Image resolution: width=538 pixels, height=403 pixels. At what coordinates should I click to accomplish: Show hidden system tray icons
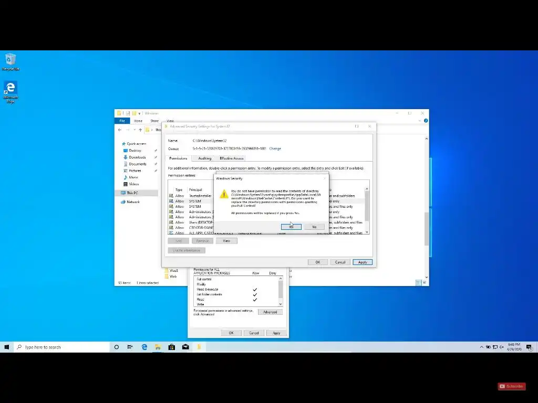(481, 347)
